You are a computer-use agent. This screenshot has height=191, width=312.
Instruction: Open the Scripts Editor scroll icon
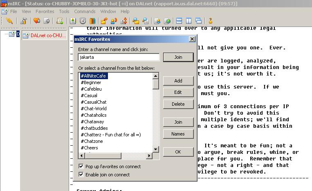59,21
